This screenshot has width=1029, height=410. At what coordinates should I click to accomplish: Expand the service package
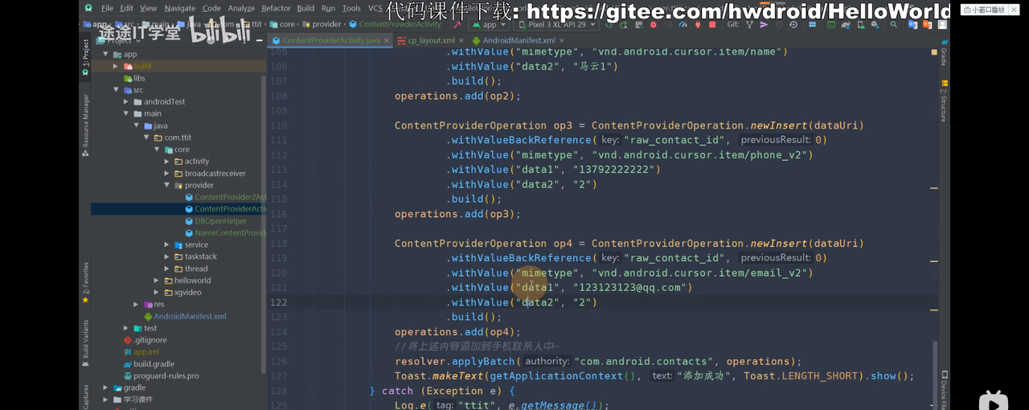(x=167, y=244)
